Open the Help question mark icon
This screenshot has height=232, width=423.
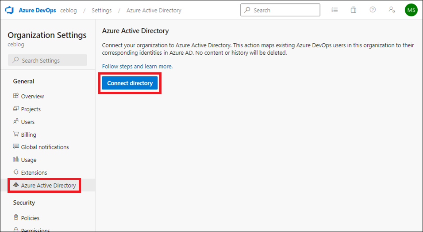click(x=373, y=10)
